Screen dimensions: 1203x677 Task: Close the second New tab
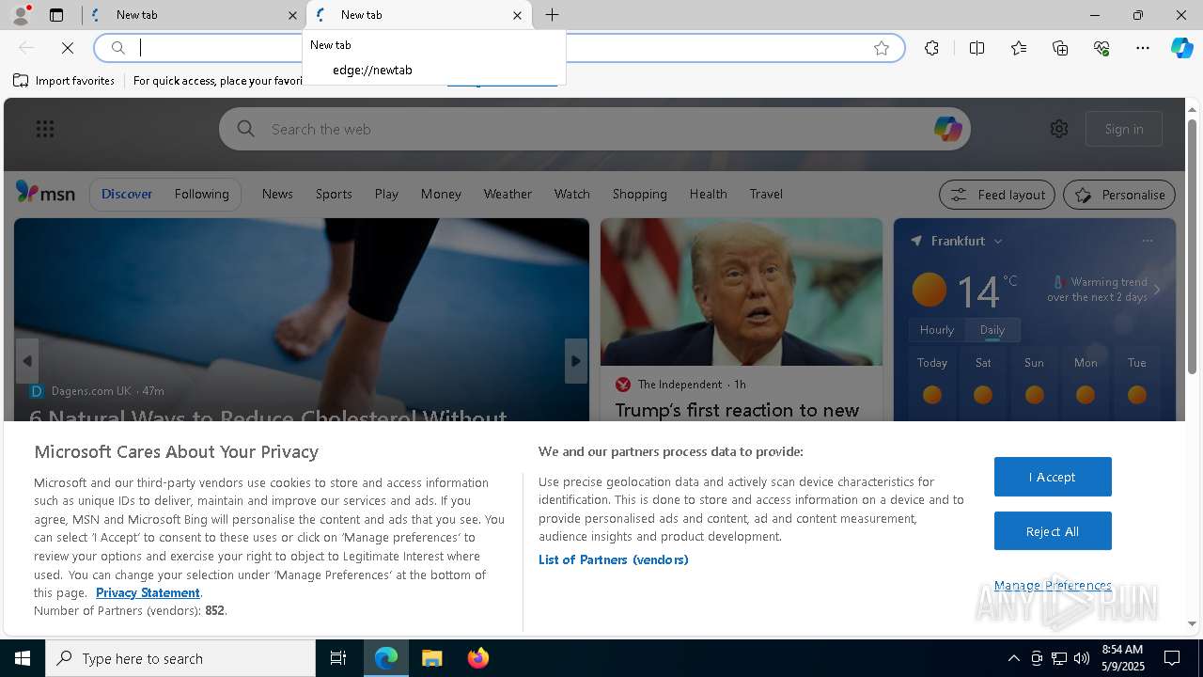pyautogui.click(x=517, y=15)
